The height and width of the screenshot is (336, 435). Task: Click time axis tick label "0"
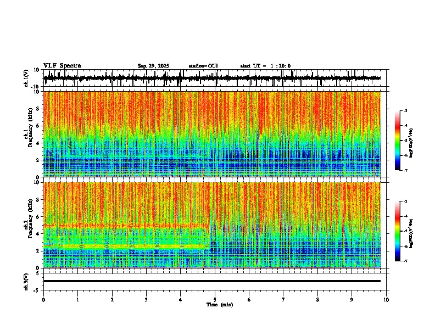[x=43, y=300]
